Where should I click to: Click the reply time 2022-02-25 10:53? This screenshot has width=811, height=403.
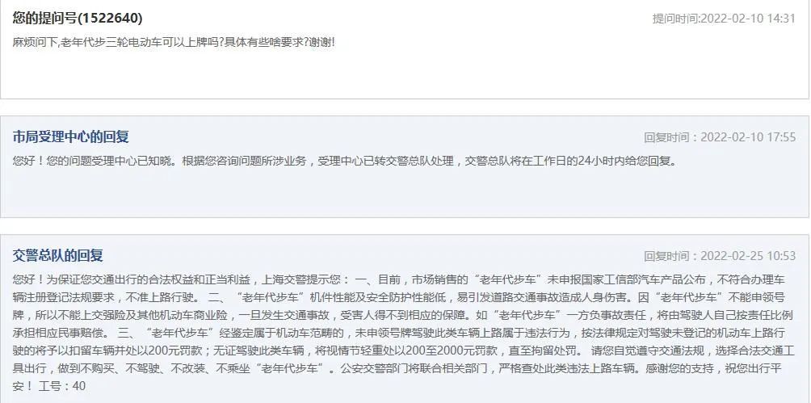click(747, 256)
